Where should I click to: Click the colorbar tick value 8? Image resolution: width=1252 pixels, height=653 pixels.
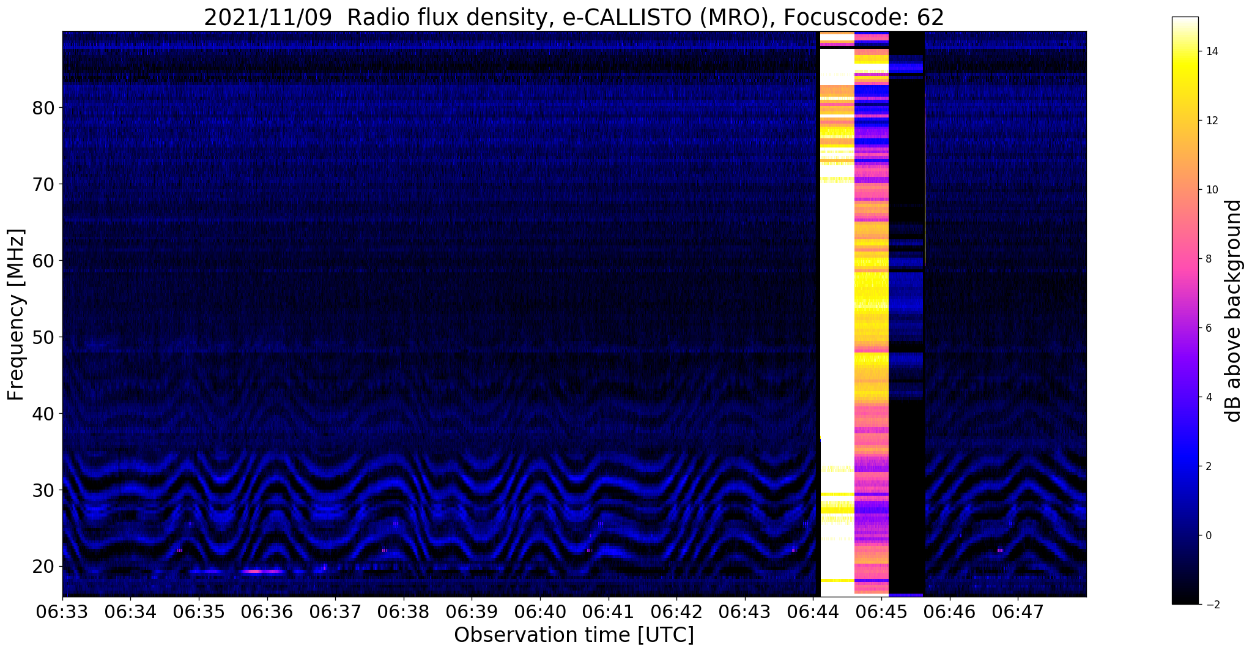coord(1208,259)
